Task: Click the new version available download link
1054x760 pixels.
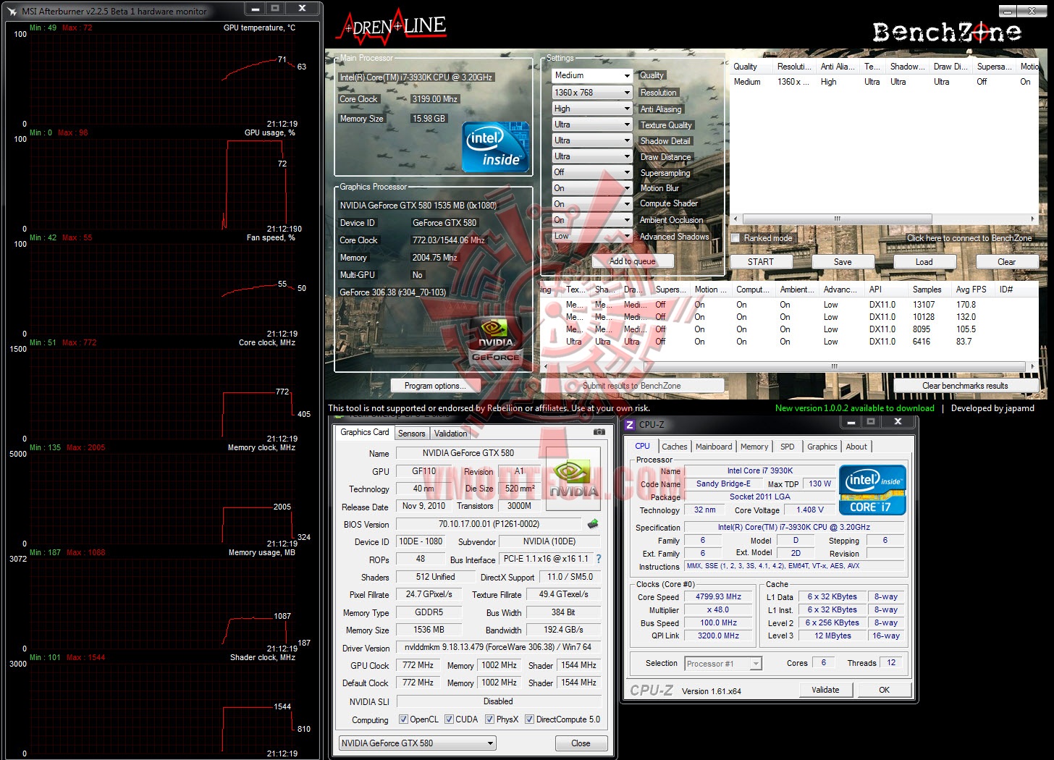Action: click(854, 408)
